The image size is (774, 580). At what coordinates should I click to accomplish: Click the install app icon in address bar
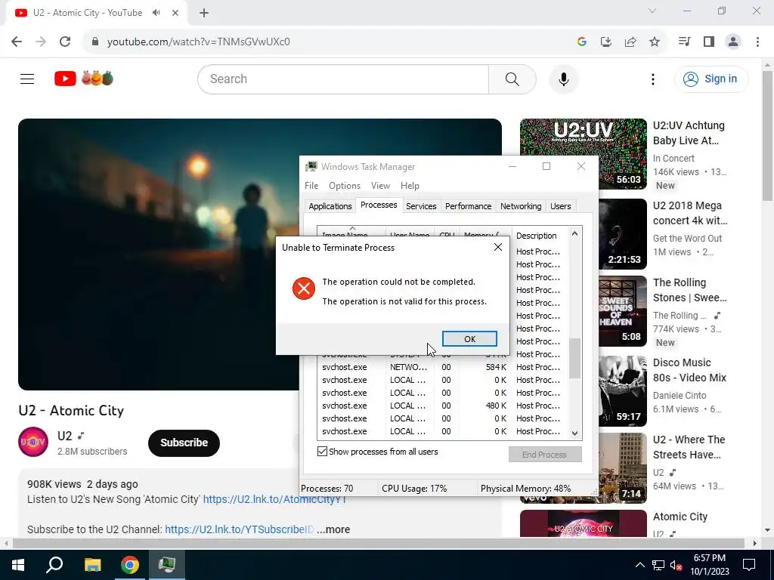tap(605, 42)
